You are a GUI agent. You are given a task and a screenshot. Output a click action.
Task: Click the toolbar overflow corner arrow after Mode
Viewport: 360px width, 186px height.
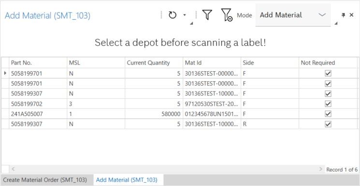click(336, 23)
